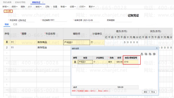Click the 计量单位 cell 个 in dialog row
This screenshot has width=174, height=98.
[x=100, y=62]
